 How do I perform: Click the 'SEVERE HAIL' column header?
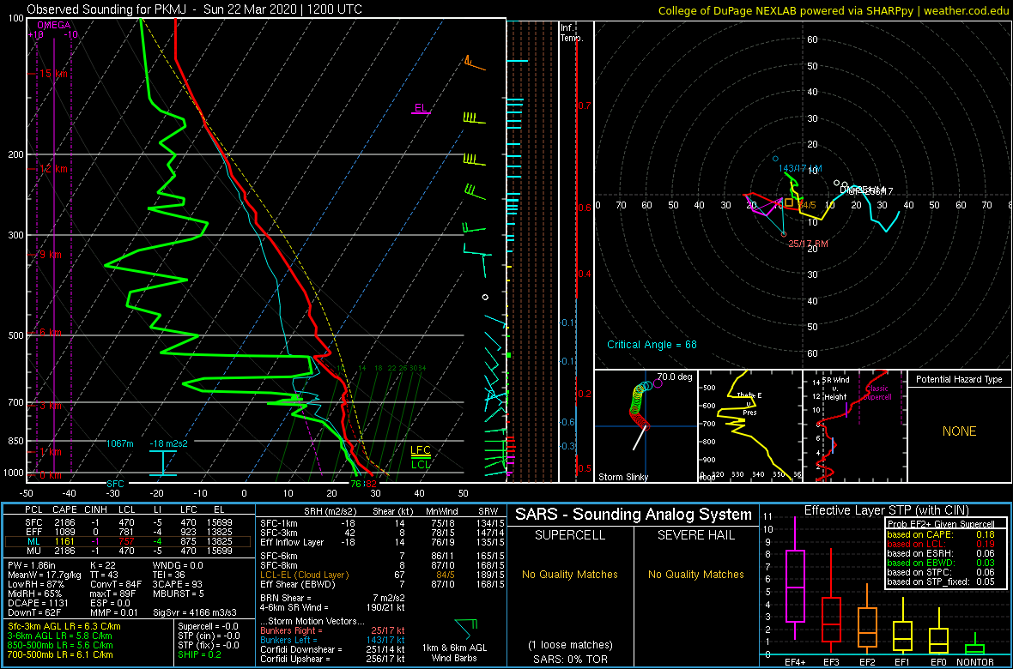click(695, 536)
